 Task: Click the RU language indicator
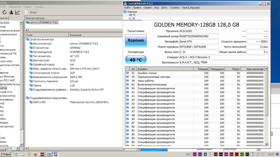(x=188, y=154)
